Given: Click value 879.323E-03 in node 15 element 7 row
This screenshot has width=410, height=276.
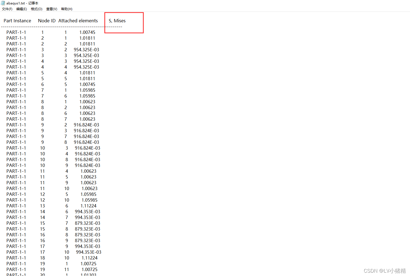Looking at the screenshot, I should [88, 223].
